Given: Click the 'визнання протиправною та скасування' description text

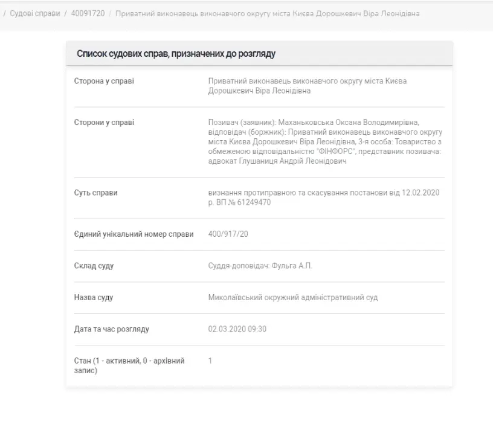Looking at the screenshot, I should (324, 197).
